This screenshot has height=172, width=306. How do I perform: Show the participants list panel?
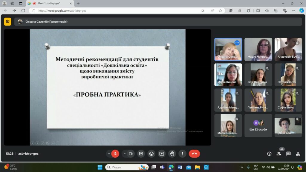(x=279, y=154)
